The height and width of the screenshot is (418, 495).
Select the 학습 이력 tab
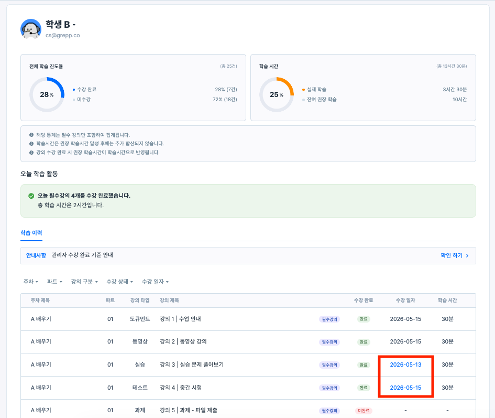(x=31, y=233)
